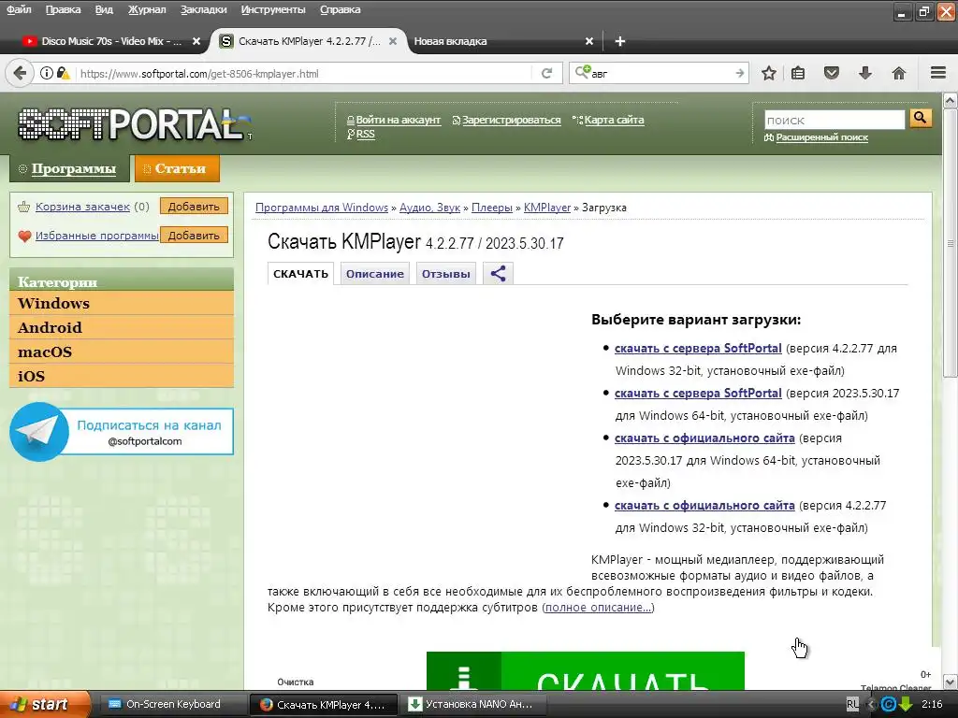Click the Аудио, Звук breadcrumb link

pyautogui.click(x=429, y=208)
